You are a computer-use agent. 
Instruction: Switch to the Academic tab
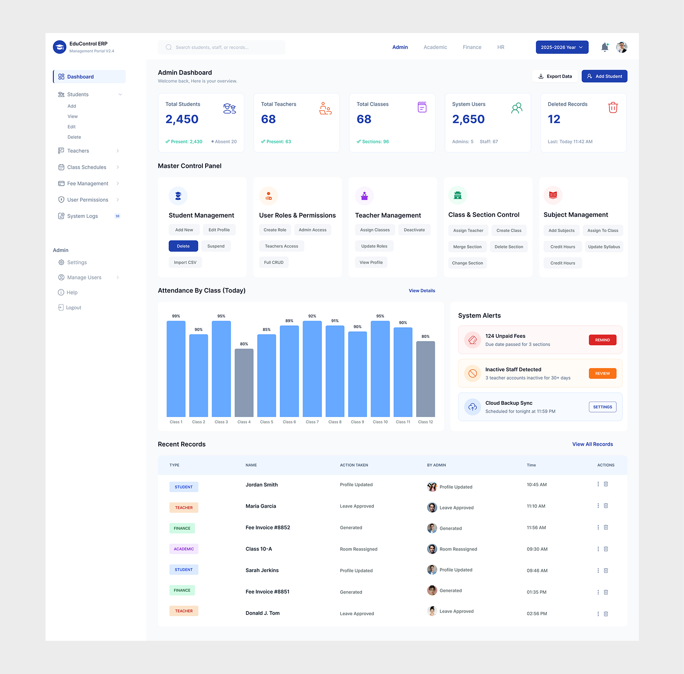pos(435,47)
